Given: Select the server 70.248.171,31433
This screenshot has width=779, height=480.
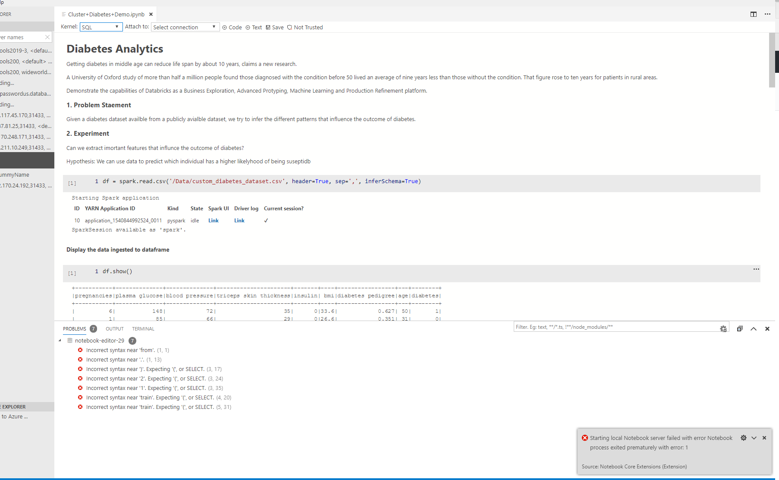Looking at the screenshot, I should [x=27, y=137].
